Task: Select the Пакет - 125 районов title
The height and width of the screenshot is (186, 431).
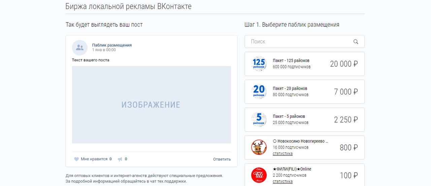Action: [x=291, y=61]
